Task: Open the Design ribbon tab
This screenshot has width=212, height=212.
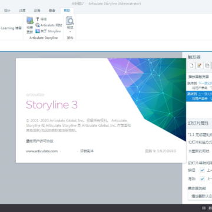Action: click(7, 11)
